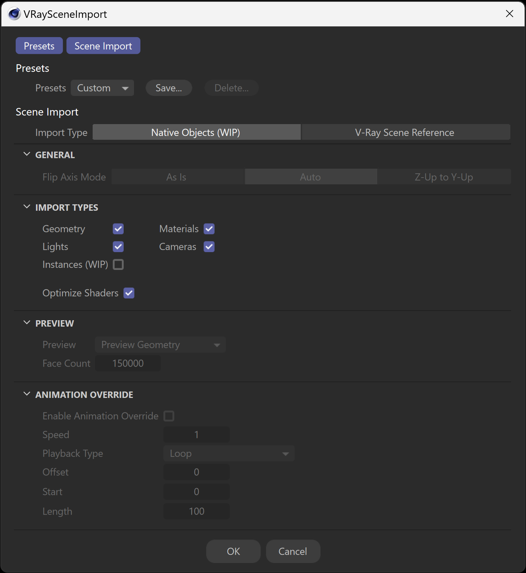Viewport: 526px width, 573px height.
Task: Click the Cancel button
Action: [293, 551]
